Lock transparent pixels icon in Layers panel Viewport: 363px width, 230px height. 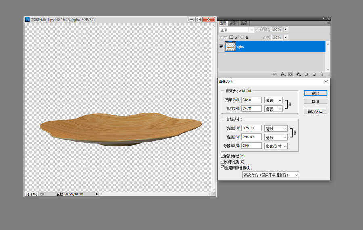pyautogui.click(x=231, y=37)
